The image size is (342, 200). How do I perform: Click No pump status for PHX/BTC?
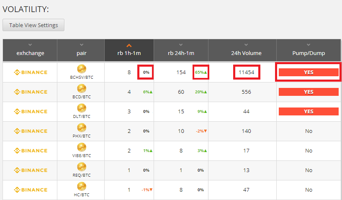pyautogui.click(x=309, y=131)
